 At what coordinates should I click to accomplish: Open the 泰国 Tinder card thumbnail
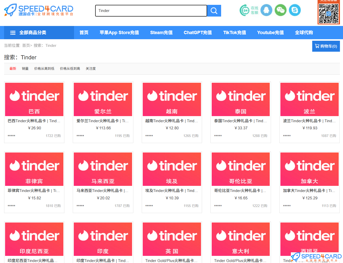click(x=241, y=99)
